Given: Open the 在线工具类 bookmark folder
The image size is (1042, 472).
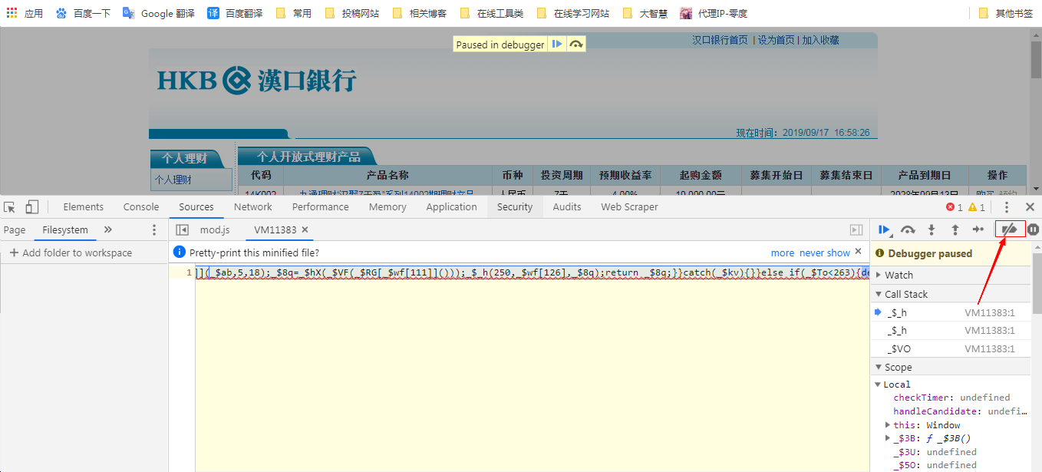Looking at the screenshot, I should click(491, 13).
